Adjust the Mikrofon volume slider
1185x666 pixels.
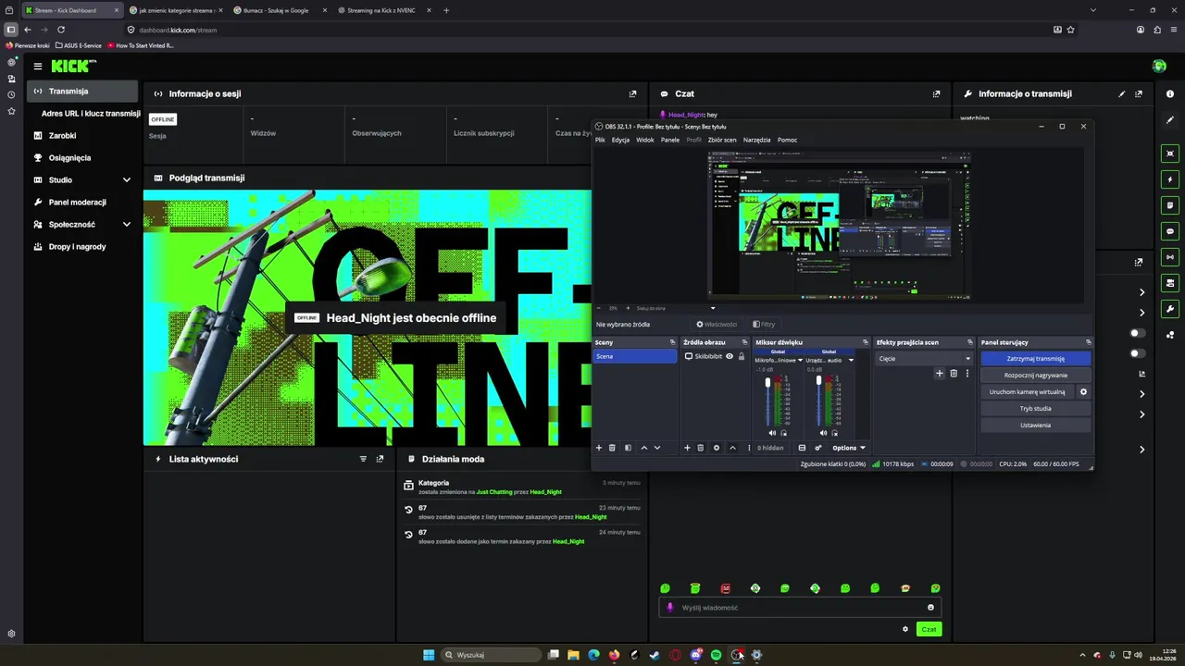[x=767, y=382]
